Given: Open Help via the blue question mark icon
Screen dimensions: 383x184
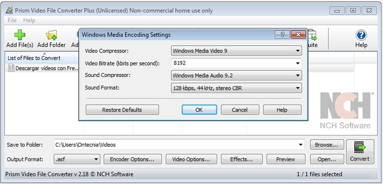Looking at the screenshot, I should click(361, 35).
